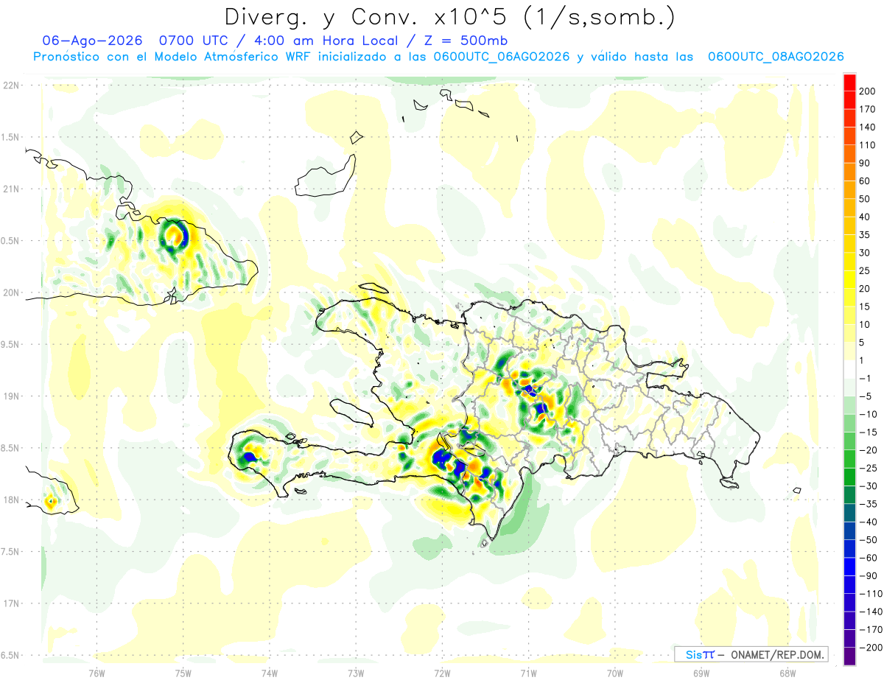
Task: Click the "22N" latitude label
Action: click(11, 85)
